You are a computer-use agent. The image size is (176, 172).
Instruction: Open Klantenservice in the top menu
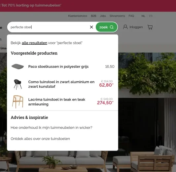pyautogui.click(x=78, y=16)
